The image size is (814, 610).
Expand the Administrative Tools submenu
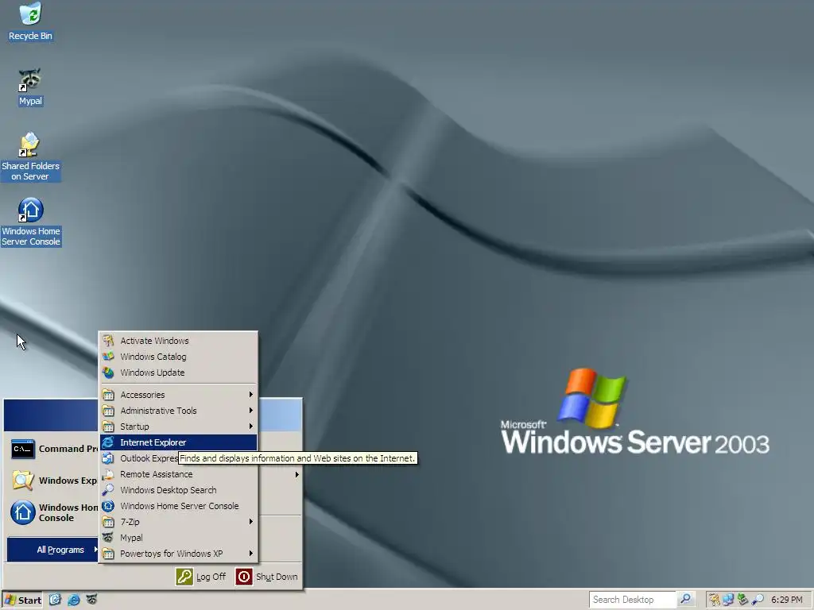click(x=179, y=411)
